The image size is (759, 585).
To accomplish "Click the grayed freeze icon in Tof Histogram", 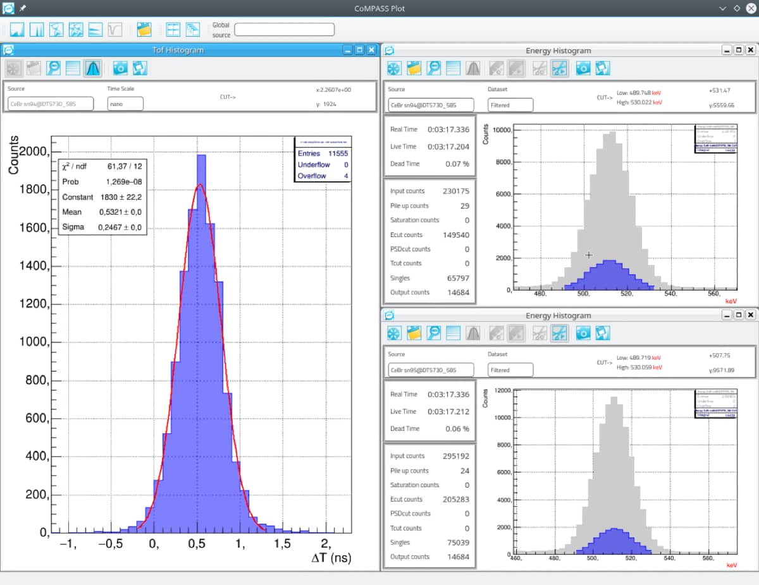I will click(x=13, y=68).
